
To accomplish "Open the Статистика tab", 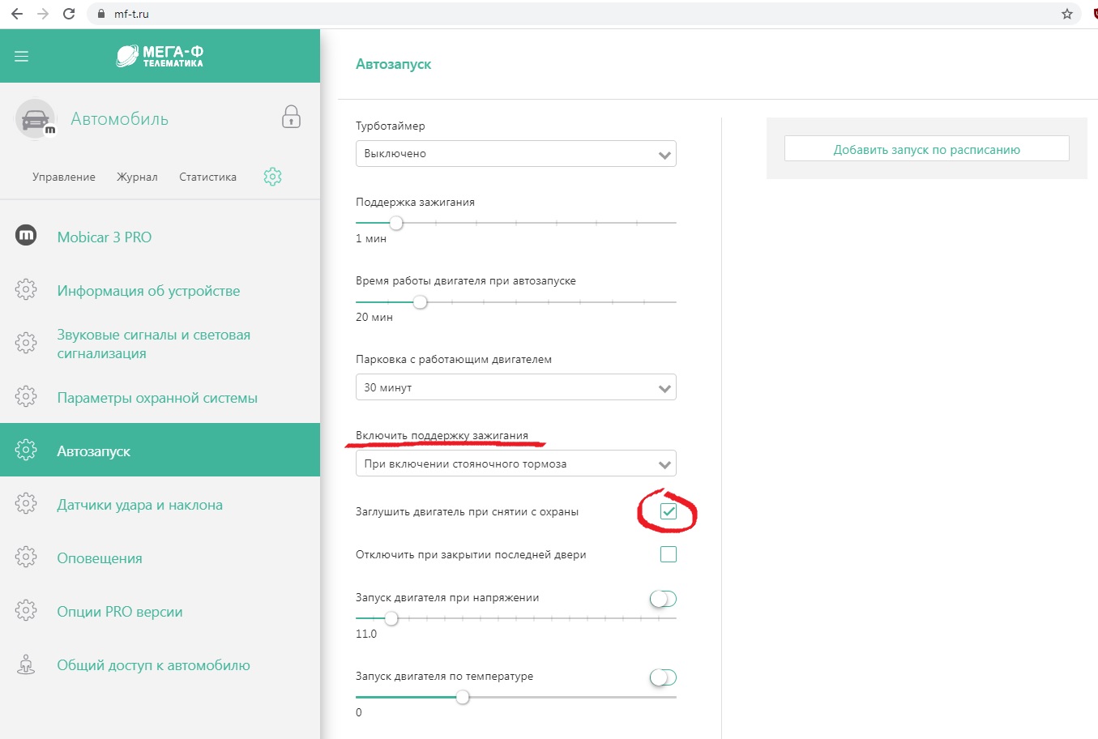I will tap(207, 177).
